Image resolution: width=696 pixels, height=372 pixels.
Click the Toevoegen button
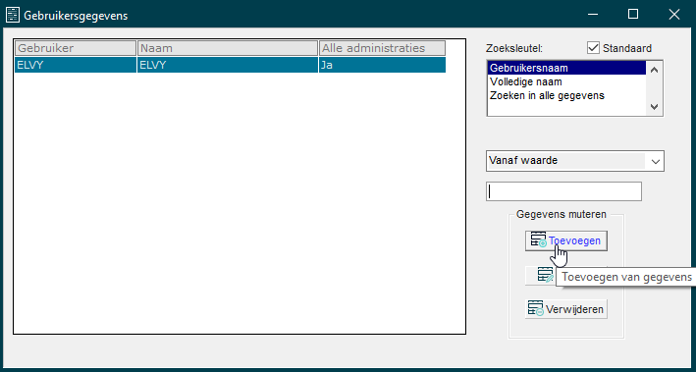coord(566,241)
